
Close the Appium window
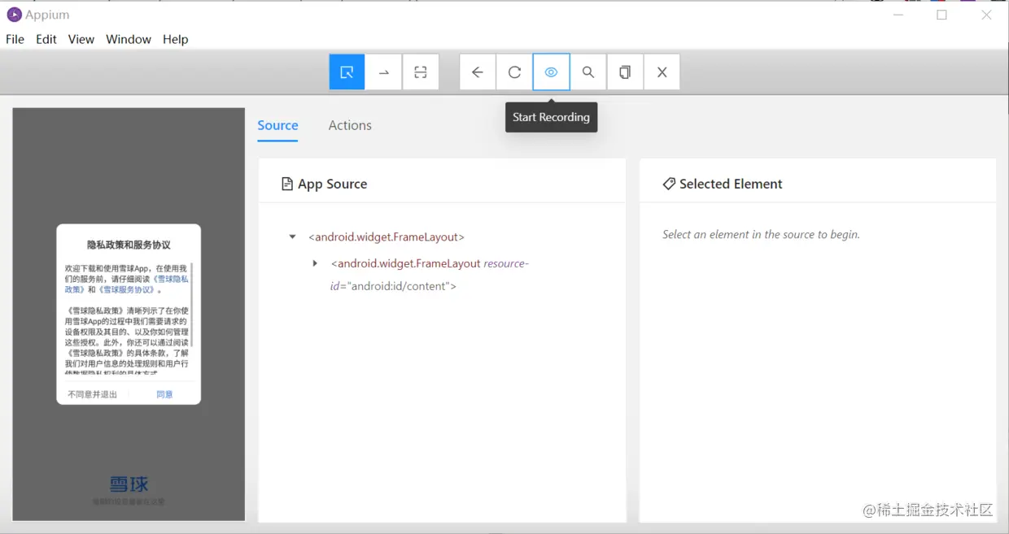coord(986,15)
